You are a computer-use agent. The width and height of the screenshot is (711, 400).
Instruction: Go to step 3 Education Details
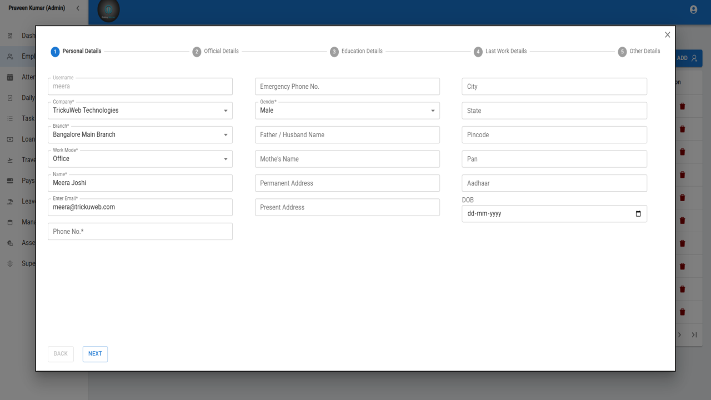(356, 51)
